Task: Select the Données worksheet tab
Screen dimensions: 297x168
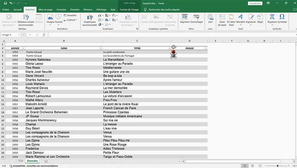Action: click(32, 161)
